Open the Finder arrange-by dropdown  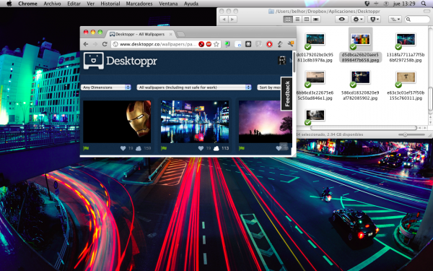click(395, 20)
